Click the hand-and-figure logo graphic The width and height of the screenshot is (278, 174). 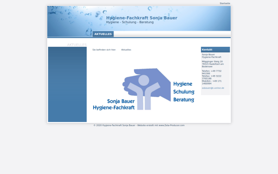(146, 89)
